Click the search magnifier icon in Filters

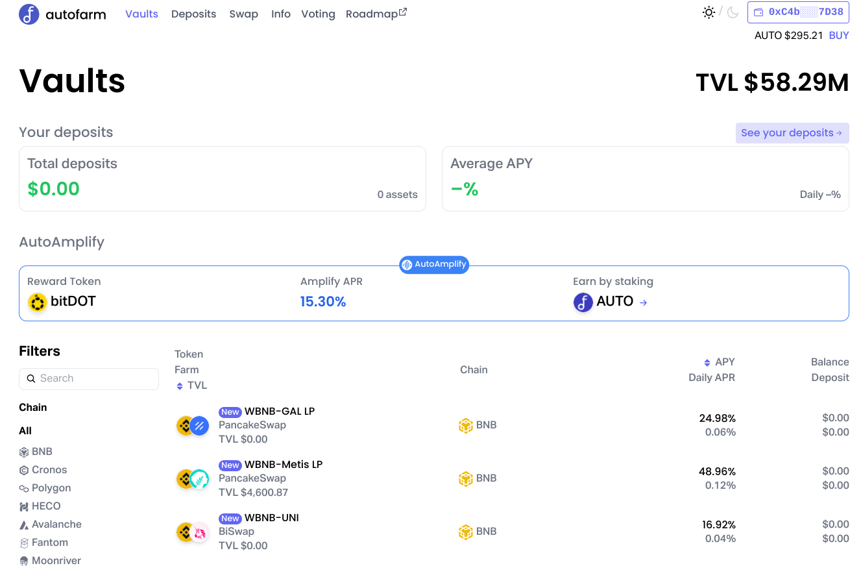(31, 378)
